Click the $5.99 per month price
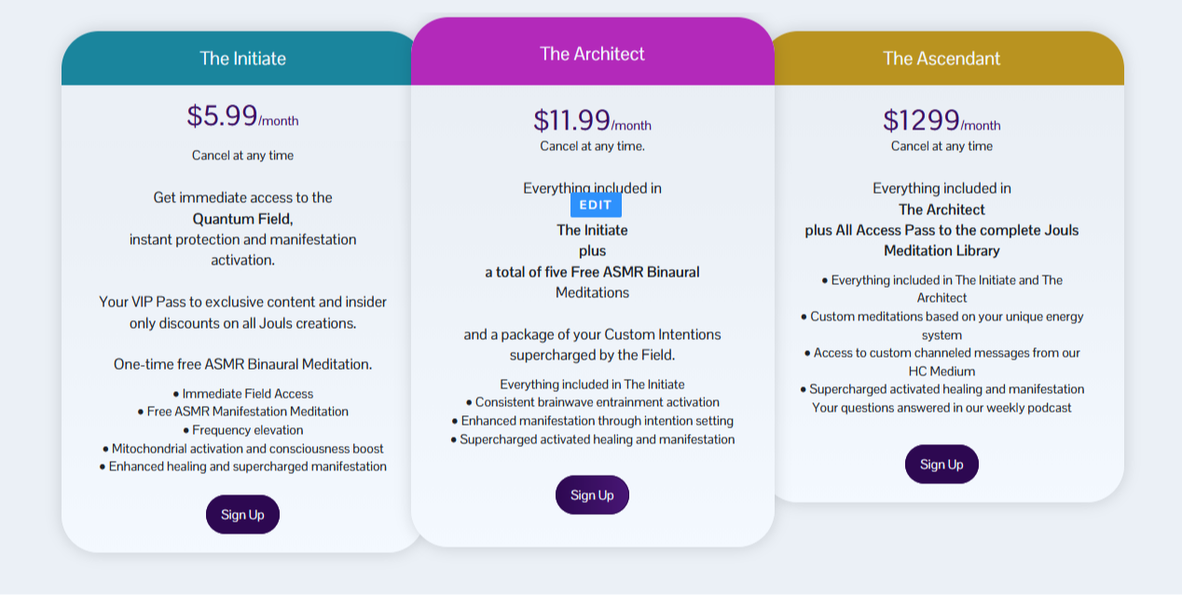This screenshot has width=1182, height=595. pos(242,116)
